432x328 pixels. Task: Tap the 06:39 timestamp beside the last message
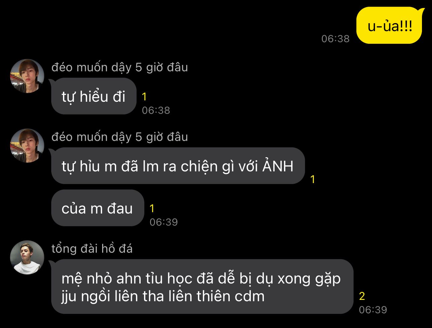(373, 310)
